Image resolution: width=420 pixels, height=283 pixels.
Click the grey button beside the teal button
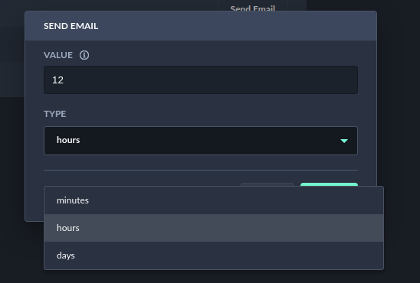click(267, 184)
